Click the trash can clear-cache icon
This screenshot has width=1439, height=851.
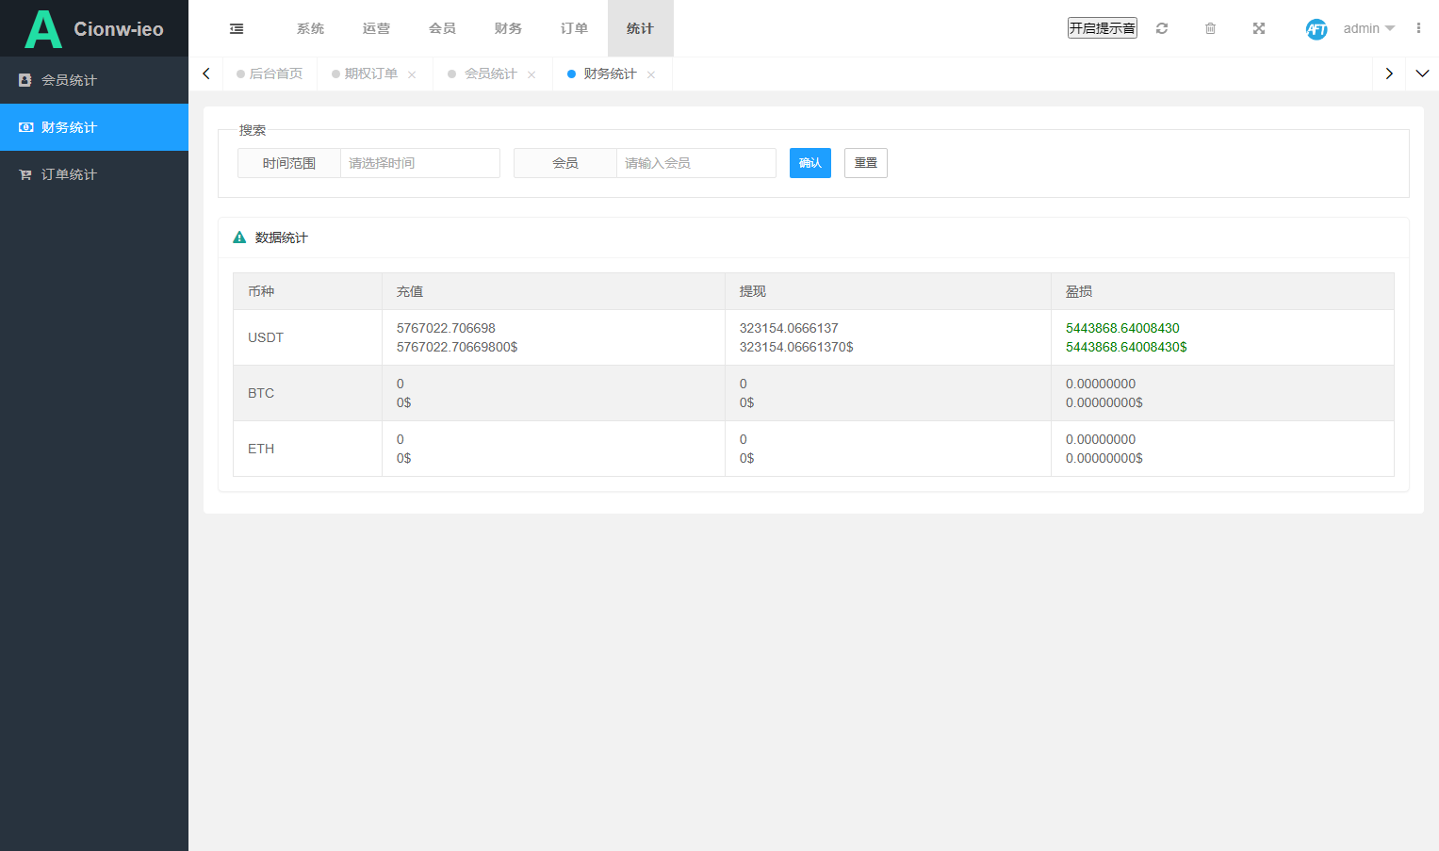click(1210, 28)
